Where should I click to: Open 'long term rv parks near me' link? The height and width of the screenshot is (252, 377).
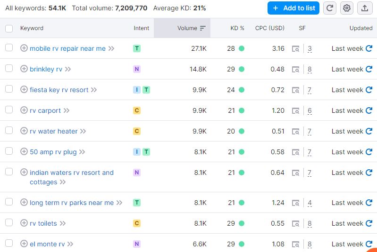pyautogui.click(x=72, y=203)
